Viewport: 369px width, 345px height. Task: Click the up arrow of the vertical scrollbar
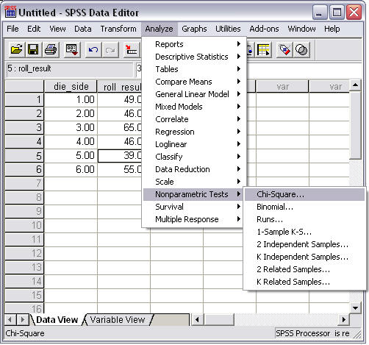355,85
